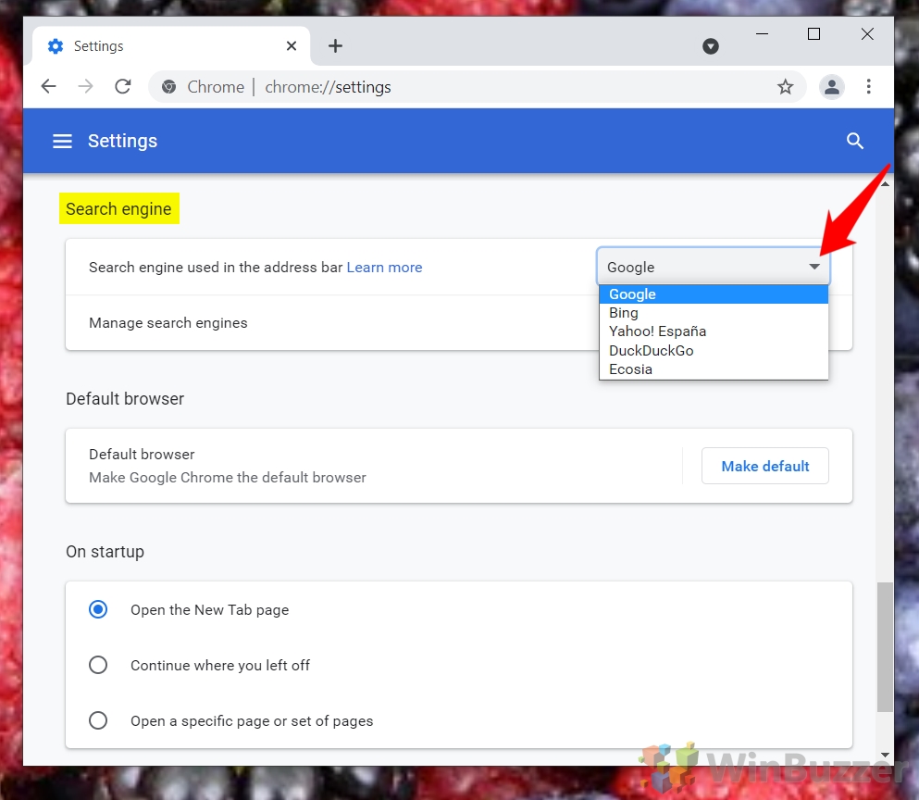Click Make Google Chrome the default browser text
Image resolution: width=919 pixels, height=800 pixels.
(x=228, y=478)
